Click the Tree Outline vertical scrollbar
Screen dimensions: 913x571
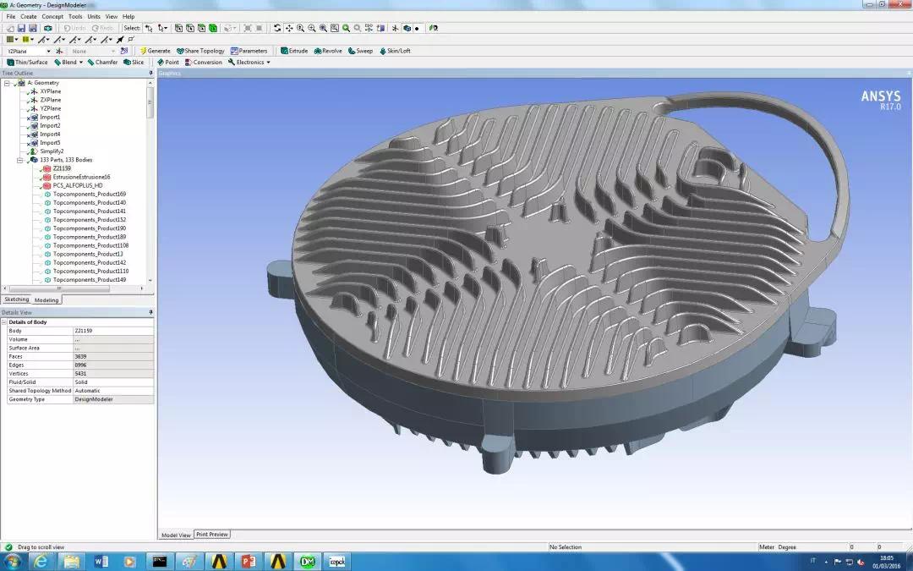150,181
